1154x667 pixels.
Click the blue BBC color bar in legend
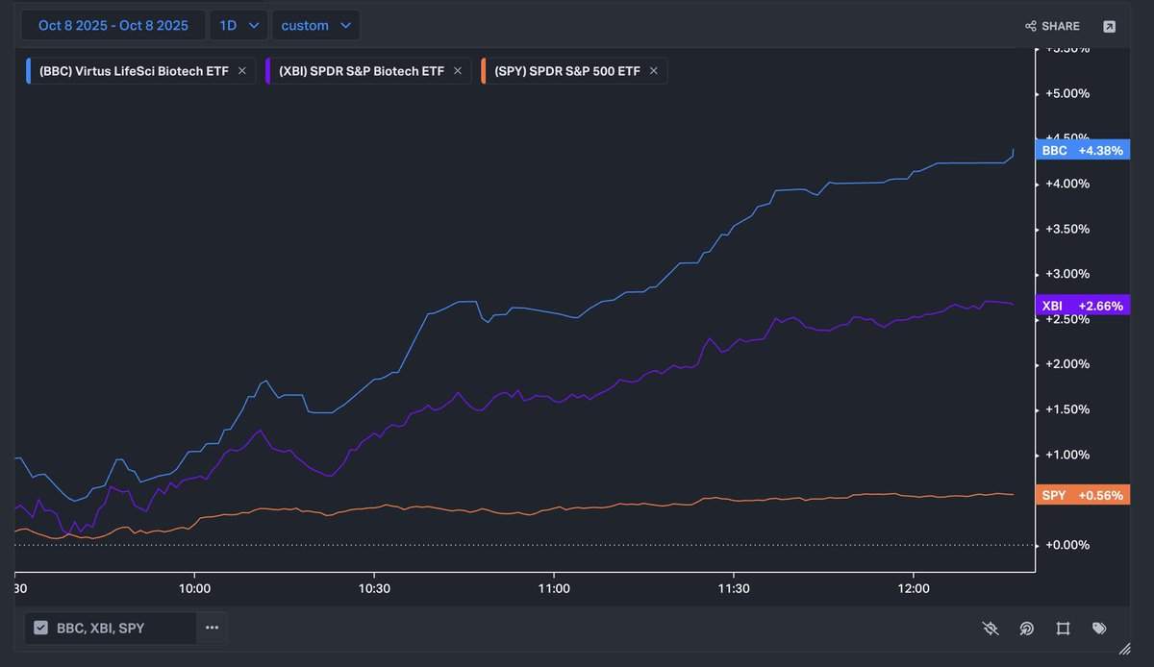(x=29, y=70)
